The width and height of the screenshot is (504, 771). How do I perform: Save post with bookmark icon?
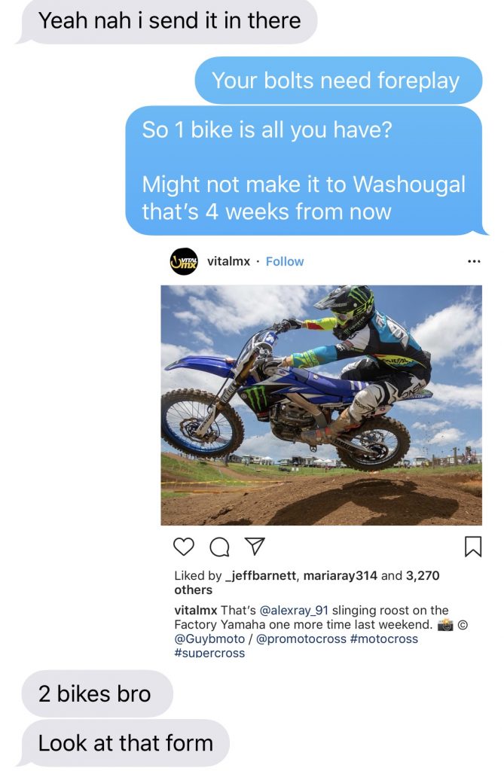click(473, 547)
